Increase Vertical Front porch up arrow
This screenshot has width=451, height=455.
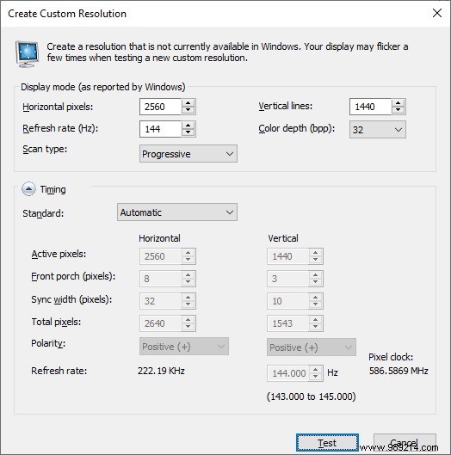click(315, 274)
